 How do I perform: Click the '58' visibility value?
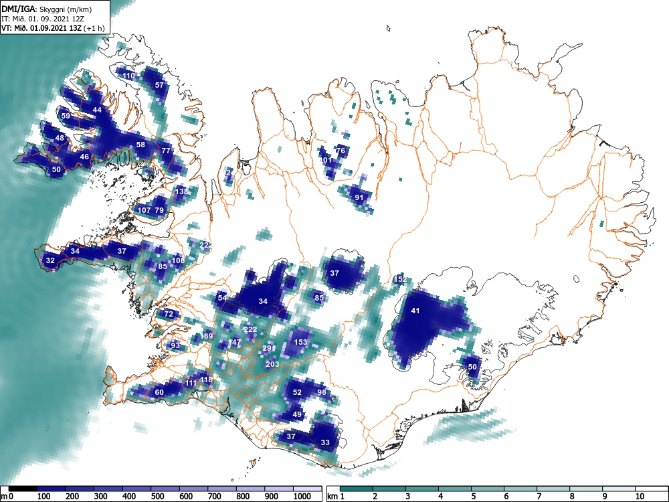140,145
